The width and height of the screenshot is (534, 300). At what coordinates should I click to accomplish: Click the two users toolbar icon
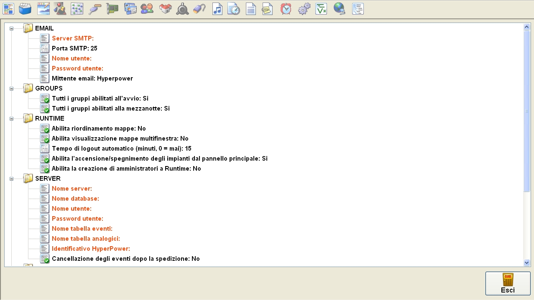pos(147,9)
